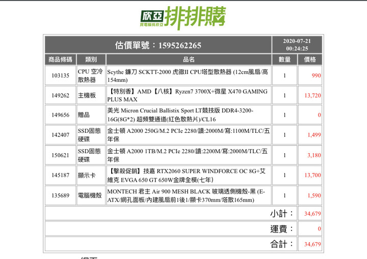Click the Micron Crucial Ballistix product name
367x259 pixels.
click(180, 115)
